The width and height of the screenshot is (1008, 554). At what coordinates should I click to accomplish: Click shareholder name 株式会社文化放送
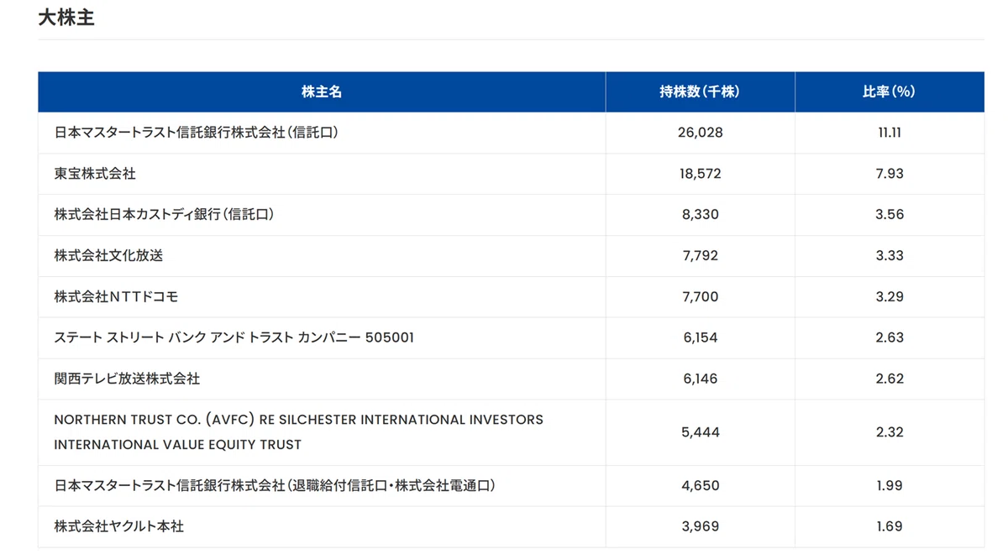coord(108,256)
